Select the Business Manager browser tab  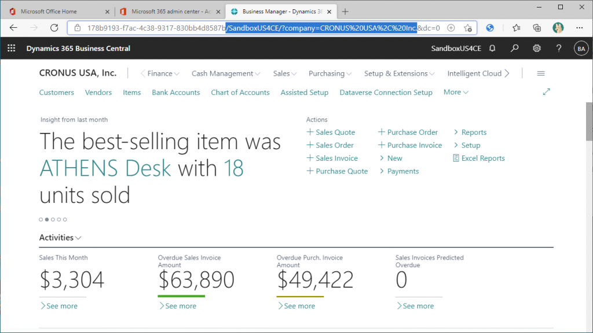pyautogui.click(x=282, y=12)
